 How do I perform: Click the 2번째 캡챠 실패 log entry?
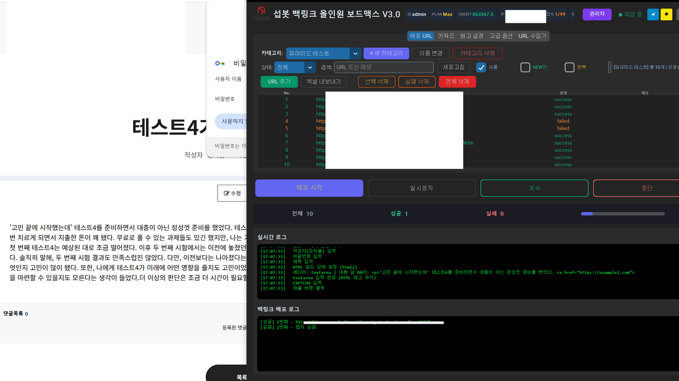point(289,327)
